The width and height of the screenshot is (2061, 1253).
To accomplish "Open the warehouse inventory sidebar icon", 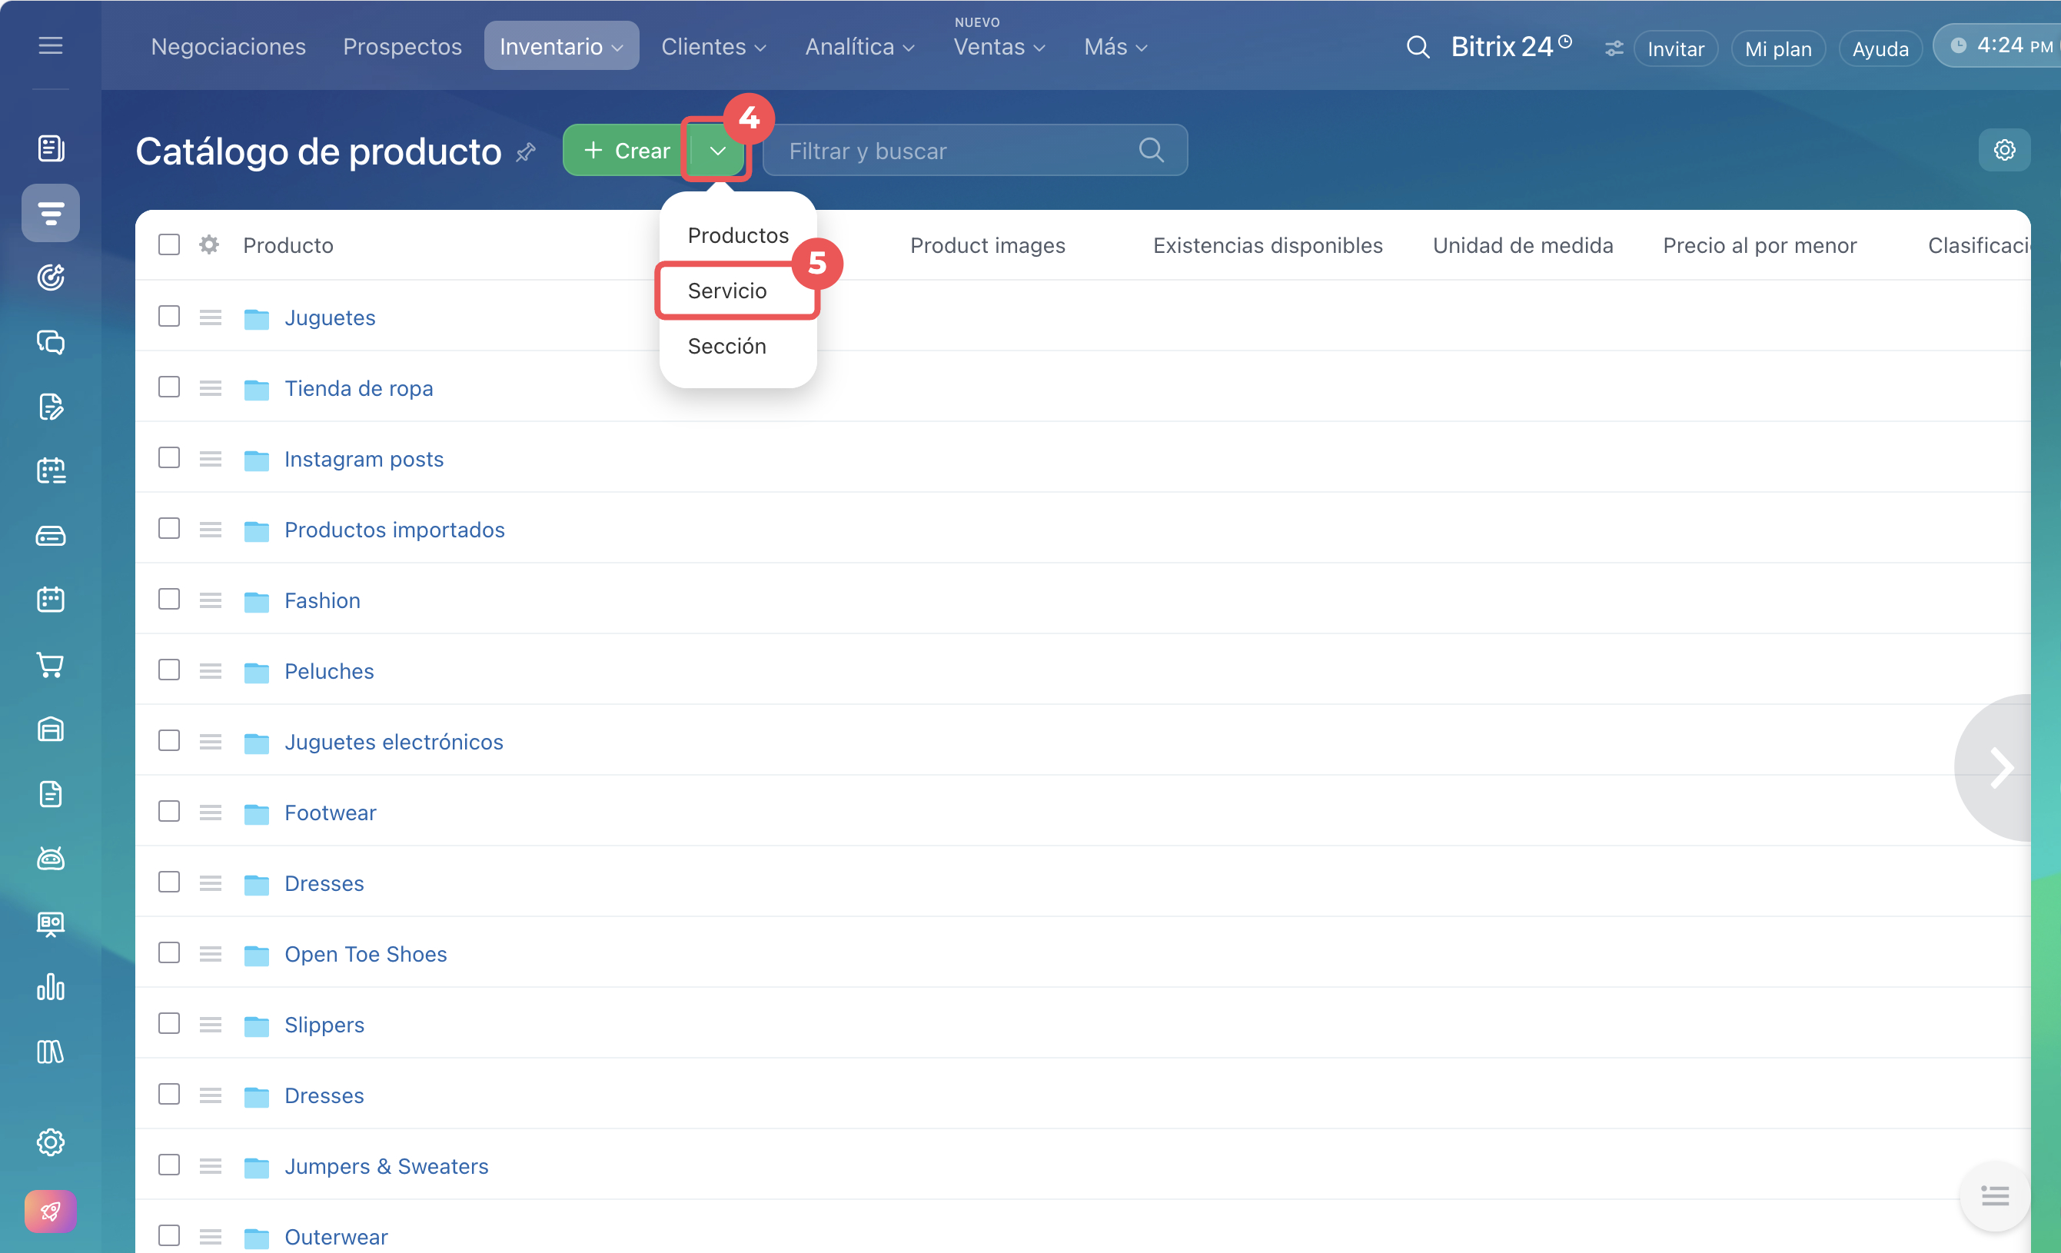I will 50,729.
